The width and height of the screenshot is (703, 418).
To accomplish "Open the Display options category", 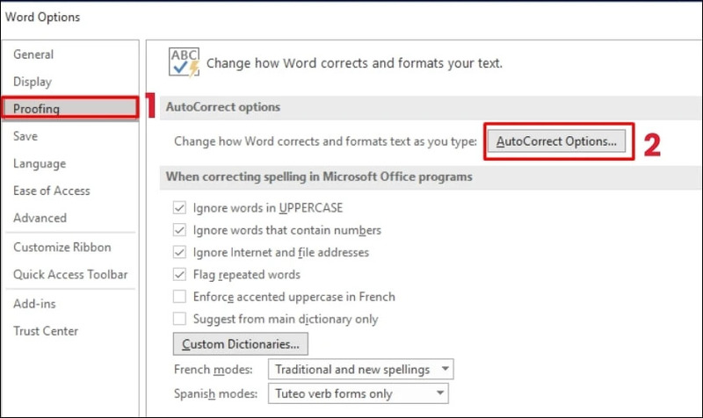I will coord(33,82).
